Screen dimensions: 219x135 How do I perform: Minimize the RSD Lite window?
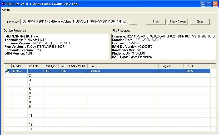(x=203, y=4)
